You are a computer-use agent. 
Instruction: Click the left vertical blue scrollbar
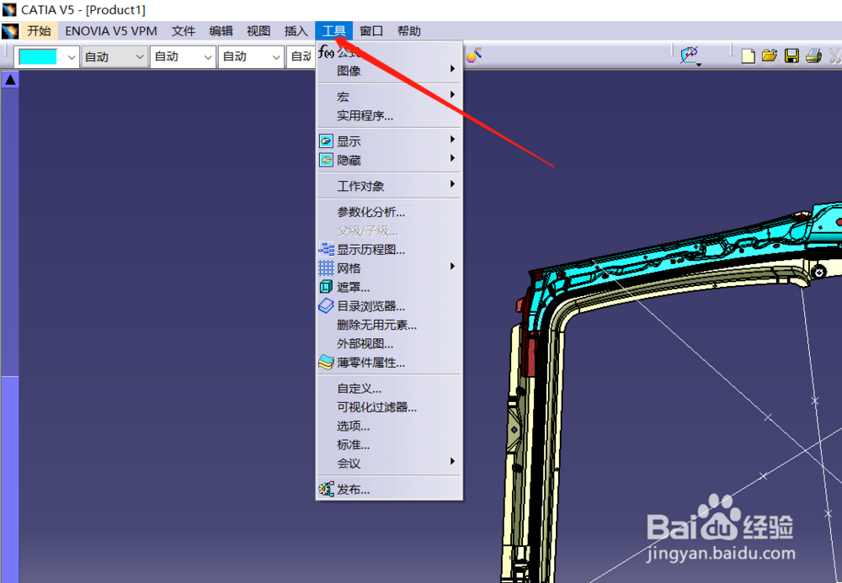tap(9, 335)
